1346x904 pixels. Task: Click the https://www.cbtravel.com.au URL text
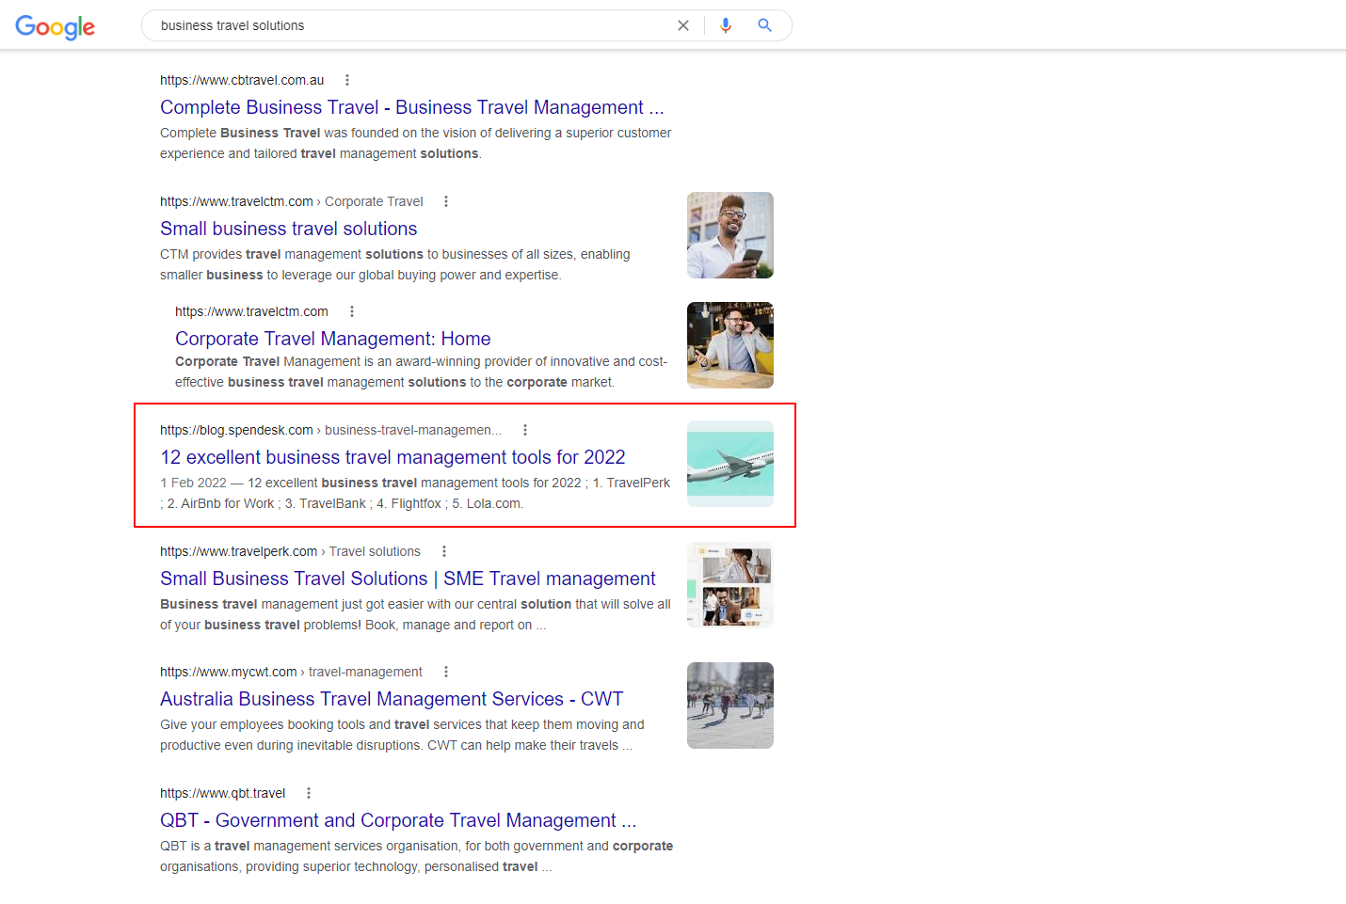[x=242, y=80]
